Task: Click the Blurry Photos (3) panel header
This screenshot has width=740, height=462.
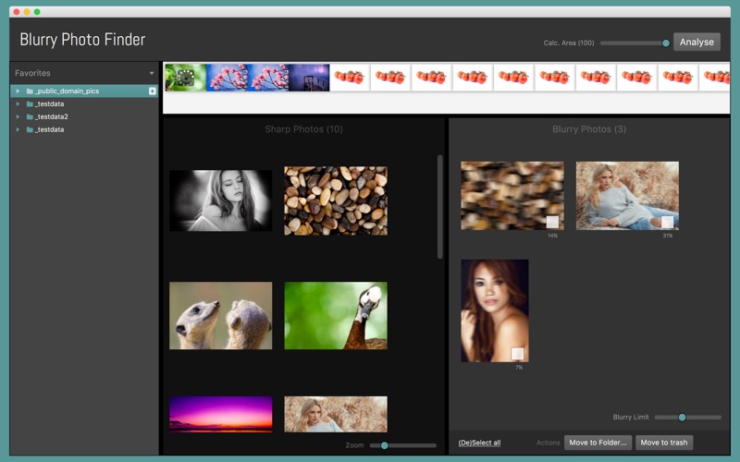Action: [589, 129]
